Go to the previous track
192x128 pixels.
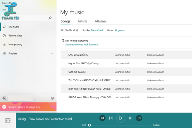[x=111, y=118]
